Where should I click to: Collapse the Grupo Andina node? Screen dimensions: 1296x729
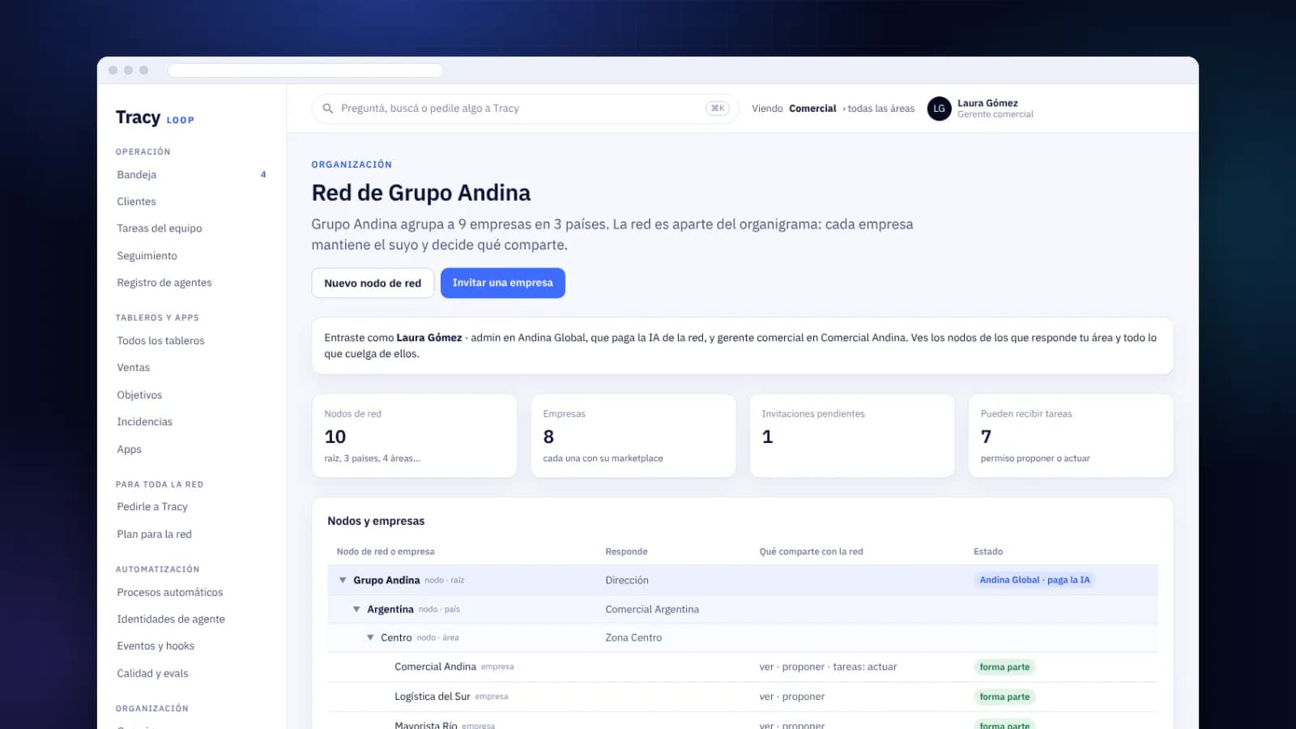343,580
